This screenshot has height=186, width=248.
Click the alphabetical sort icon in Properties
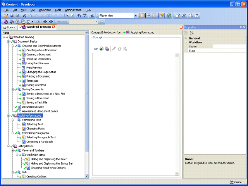tap(192, 33)
